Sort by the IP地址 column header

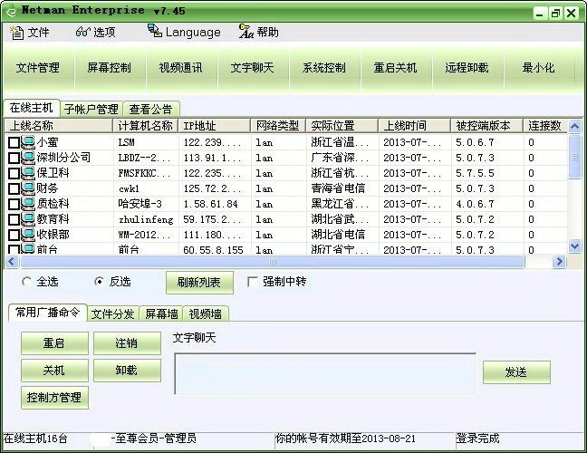coord(215,126)
